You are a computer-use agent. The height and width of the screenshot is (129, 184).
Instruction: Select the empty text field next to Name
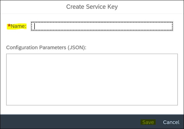click(102, 26)
